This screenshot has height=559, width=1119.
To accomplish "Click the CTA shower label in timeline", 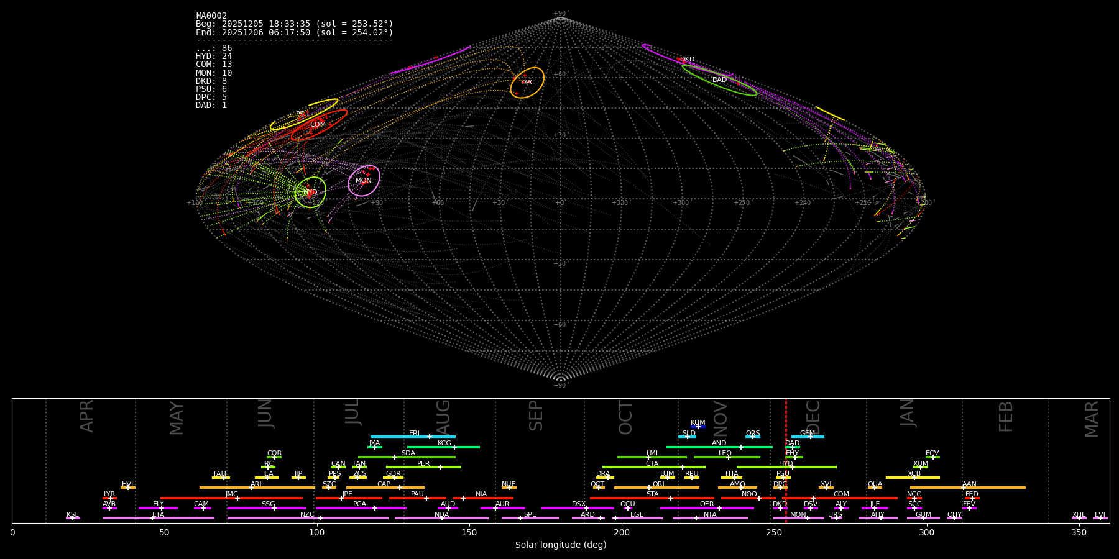I will (652, 464).
